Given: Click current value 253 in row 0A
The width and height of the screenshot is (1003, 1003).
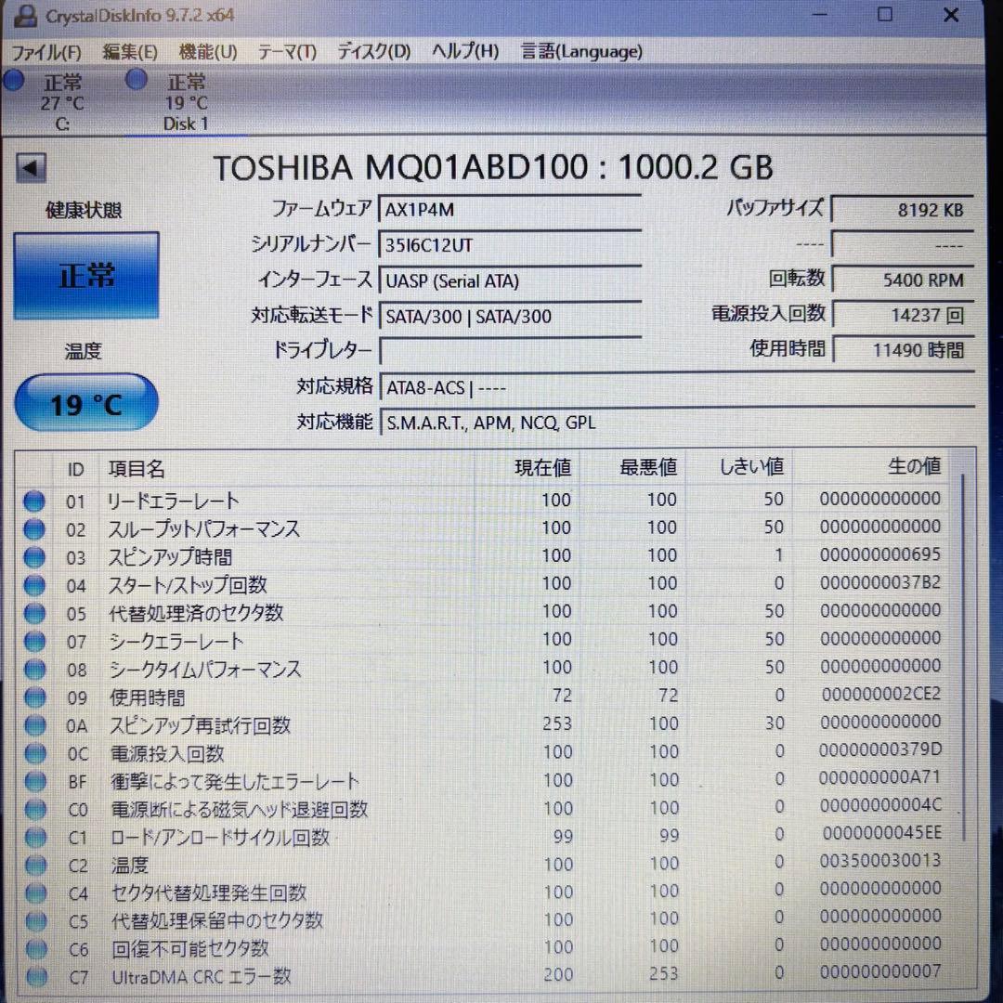Looking at the screenshot, I should (556, 723).
